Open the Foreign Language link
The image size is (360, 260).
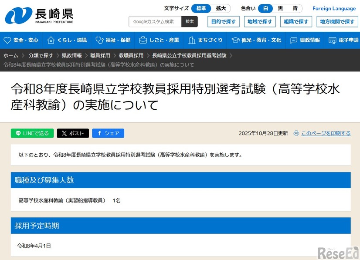point(334,8)
